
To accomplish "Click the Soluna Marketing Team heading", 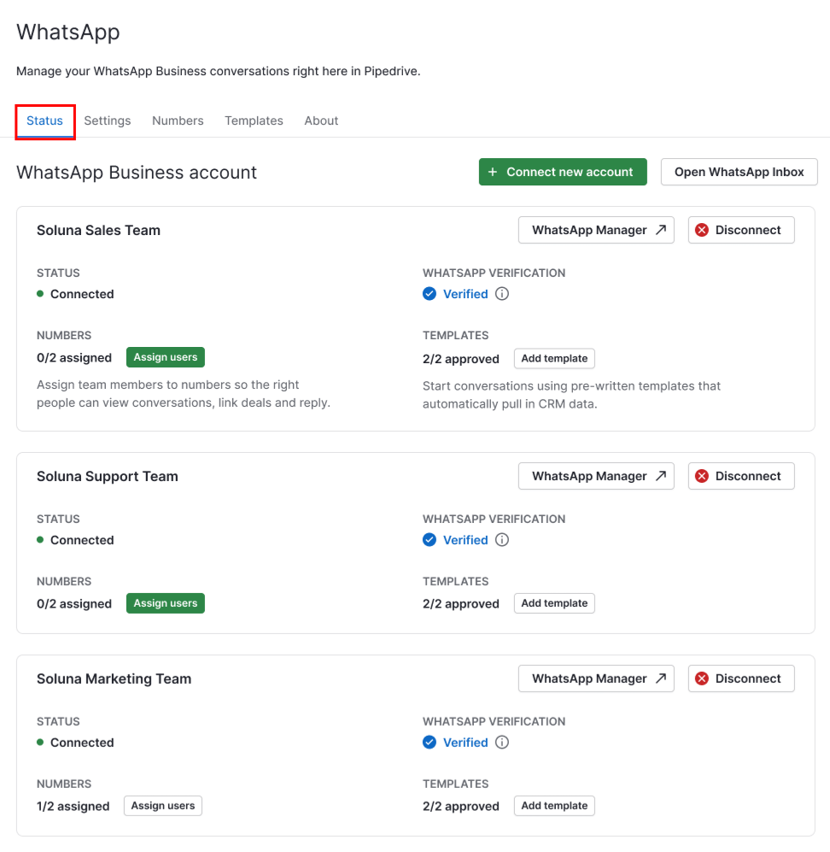I will pyautogui.click(x=114, y=679).
